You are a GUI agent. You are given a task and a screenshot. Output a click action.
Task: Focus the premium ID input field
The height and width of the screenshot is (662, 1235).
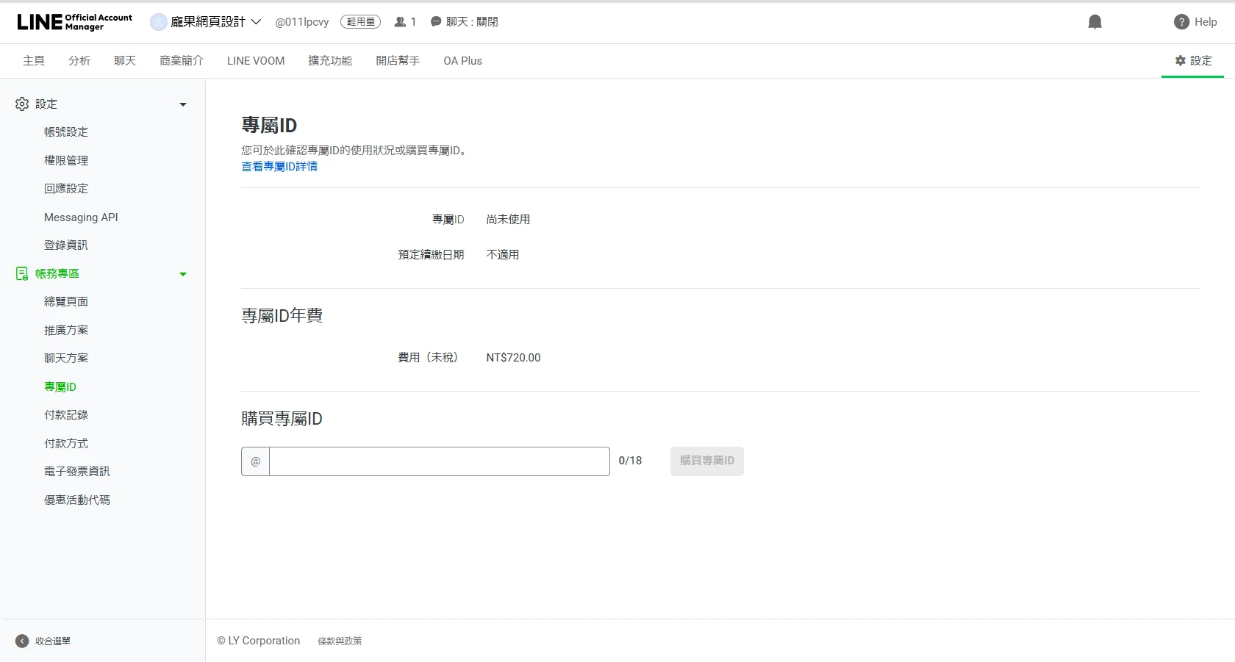(440, 461)
